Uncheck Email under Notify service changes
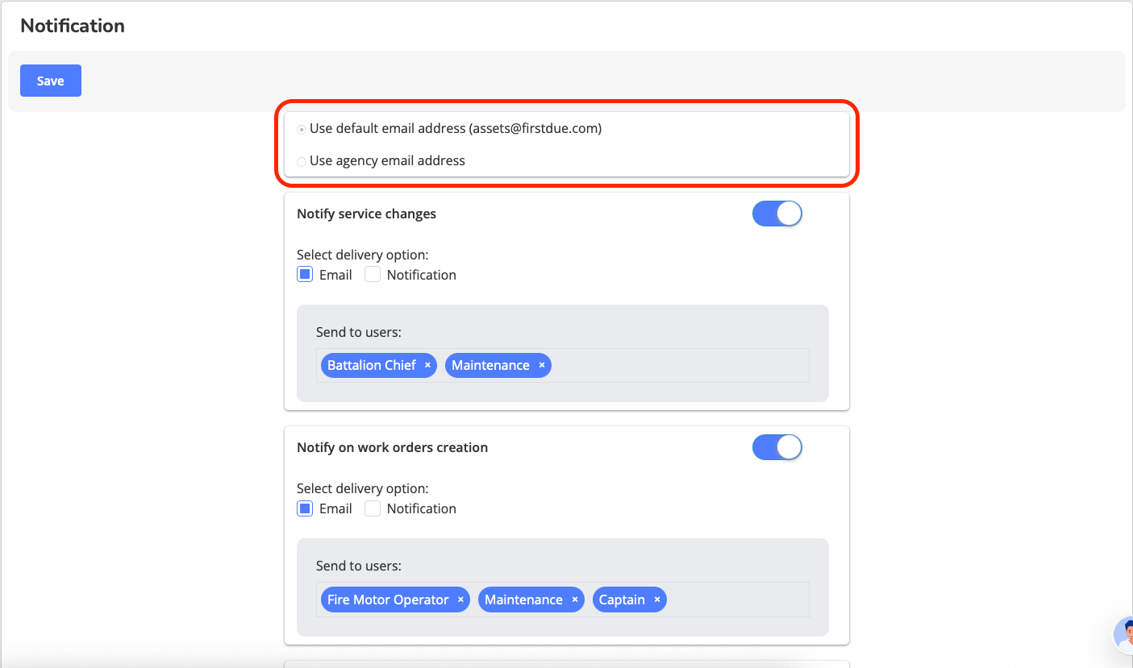 tap(305, 275)
